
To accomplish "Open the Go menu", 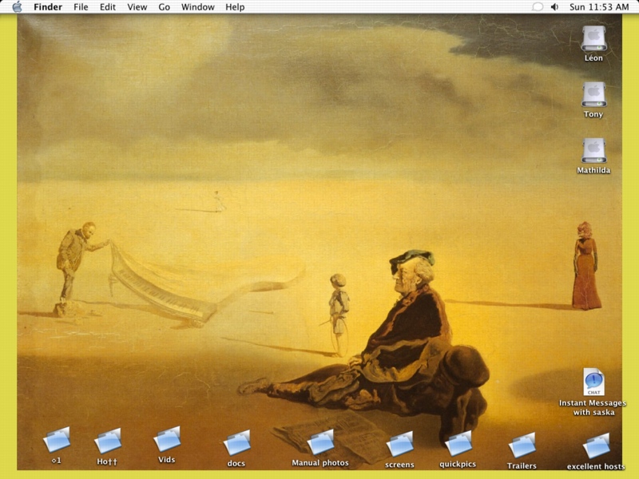I will pyautogui.click(x=165, y=7).
